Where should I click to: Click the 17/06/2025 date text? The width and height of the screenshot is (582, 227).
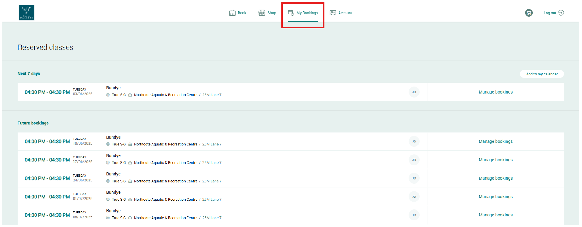click(82, 162)
